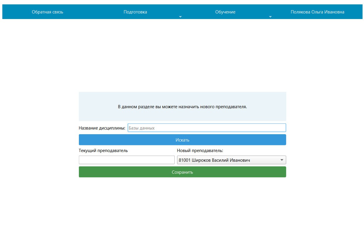This screenshot has height=250, width=364.
Task: Click the info text about assigning a teacher
Action: coord(182,107)
